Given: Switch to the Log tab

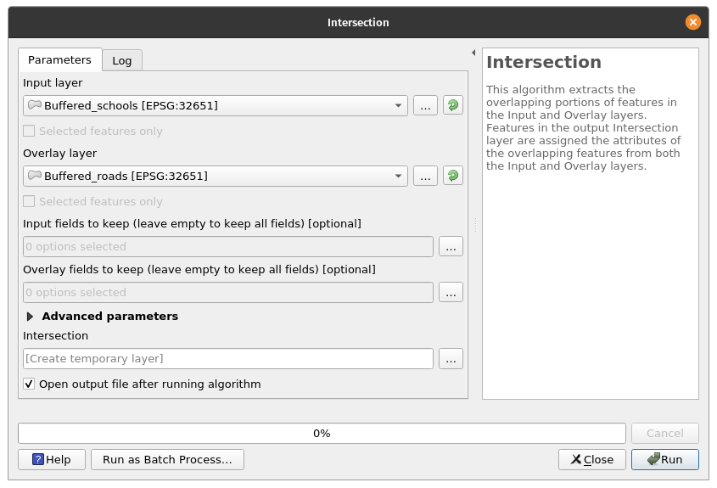Looking at the screenshot, I should click(x=122, y=60).
